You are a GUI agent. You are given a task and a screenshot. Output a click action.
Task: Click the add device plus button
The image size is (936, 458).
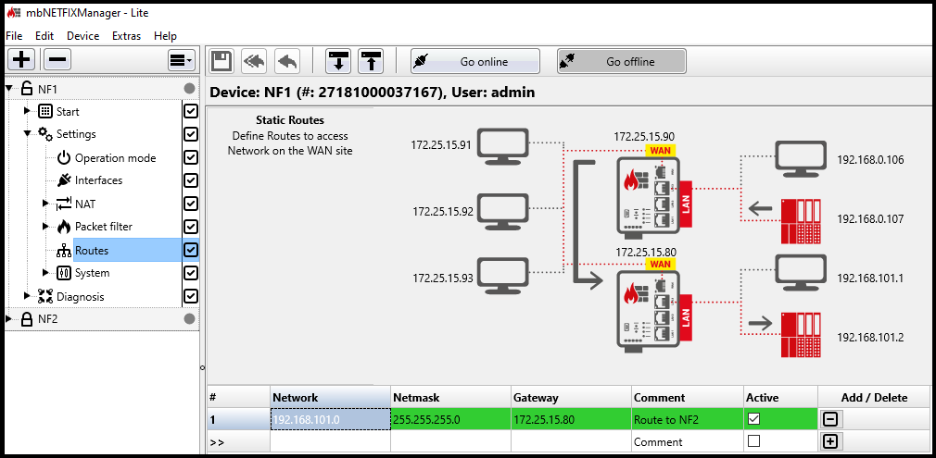[x=21, y=59]
